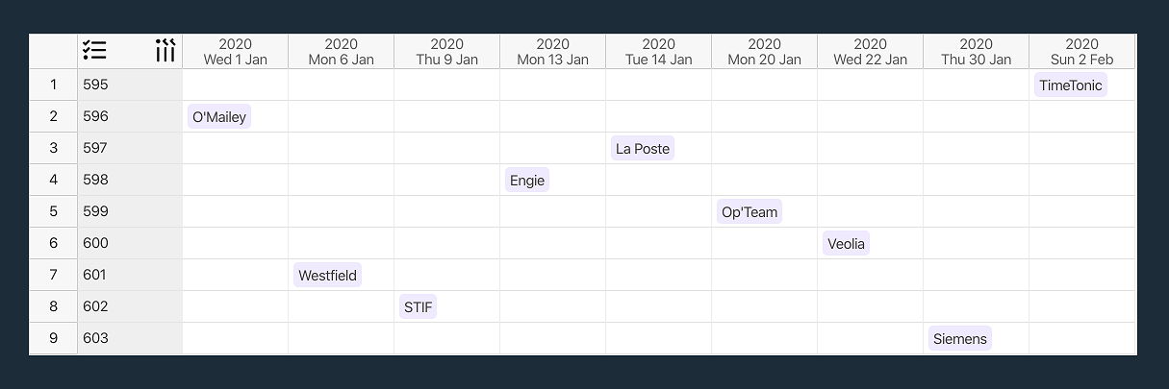
Task: Open the O'Mailey event tag
Action: (219, 117)
